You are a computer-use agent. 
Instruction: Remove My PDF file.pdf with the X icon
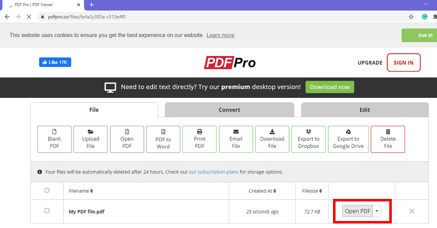[x=412, y=211]
